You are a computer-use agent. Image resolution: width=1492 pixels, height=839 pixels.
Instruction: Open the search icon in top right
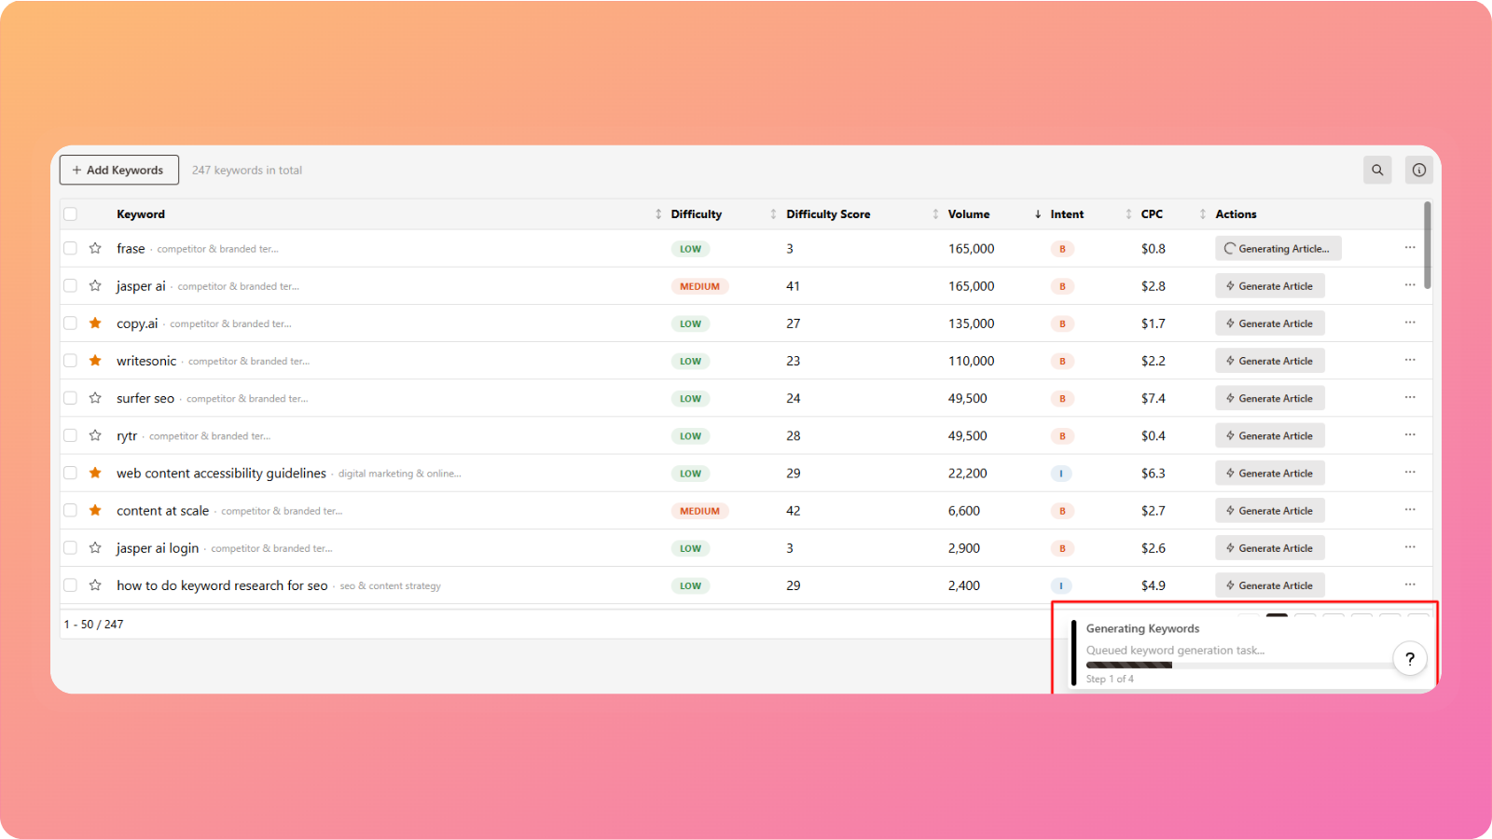(x=1377, y=170)
